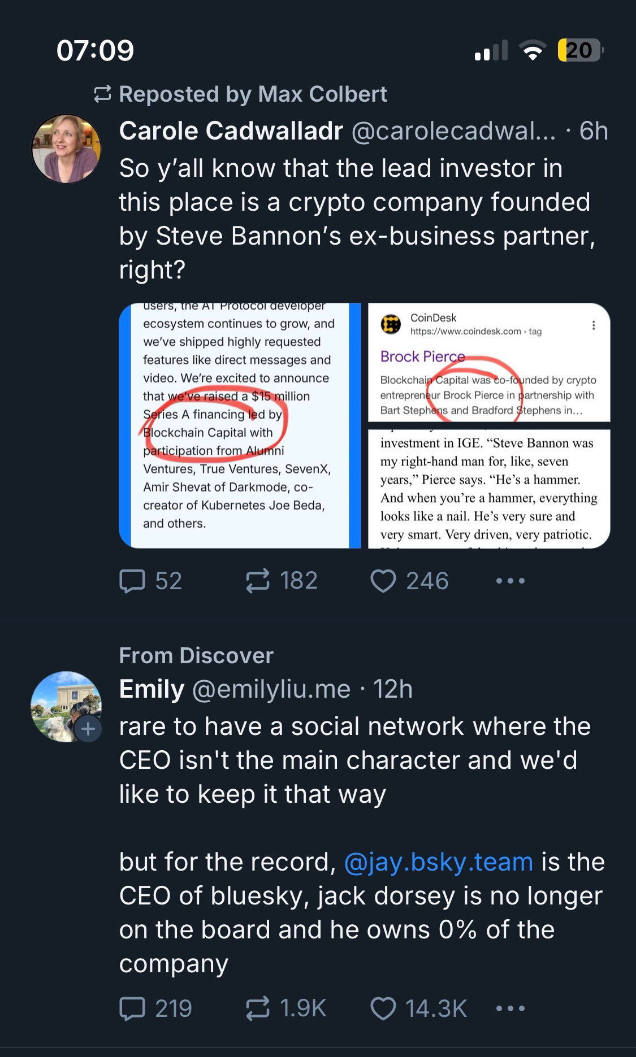Tap reply icon on Carole Cadwalladr's post
The image size is (636, 1057).
pos(133,581)
